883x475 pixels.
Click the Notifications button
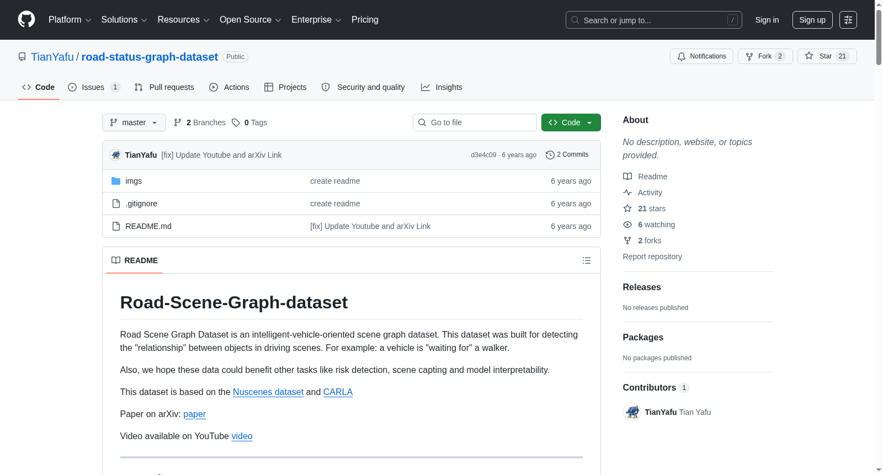701,56
